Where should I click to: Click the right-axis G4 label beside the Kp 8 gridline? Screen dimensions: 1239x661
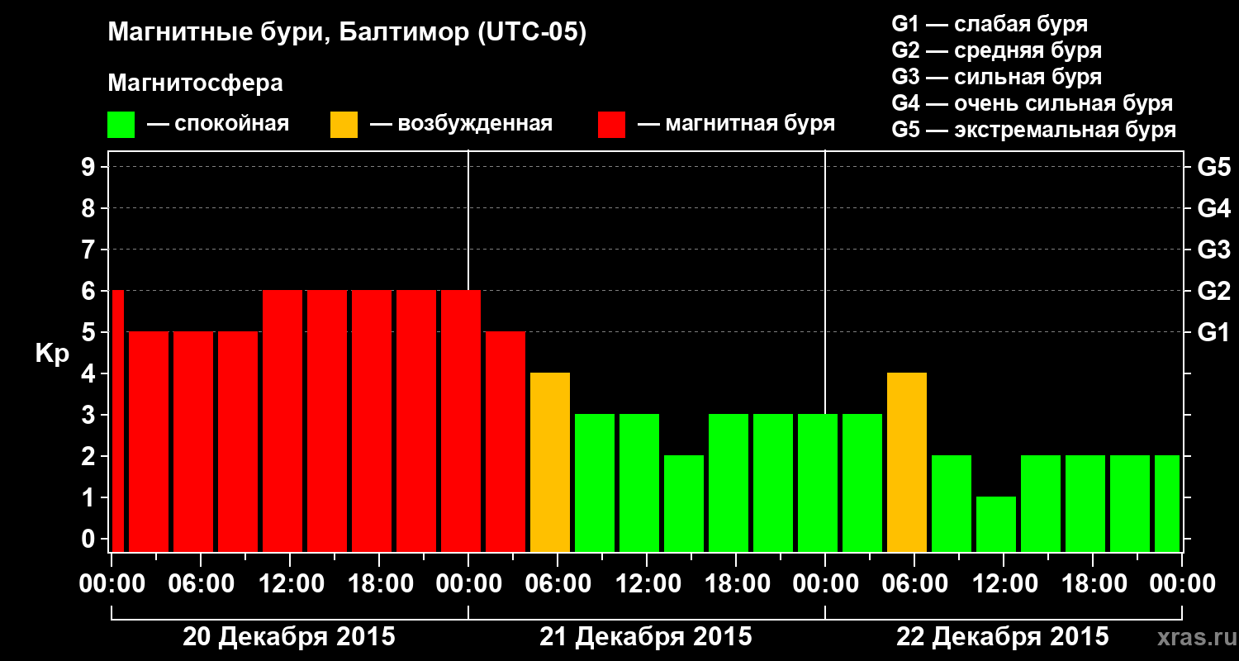[1213, 208]
